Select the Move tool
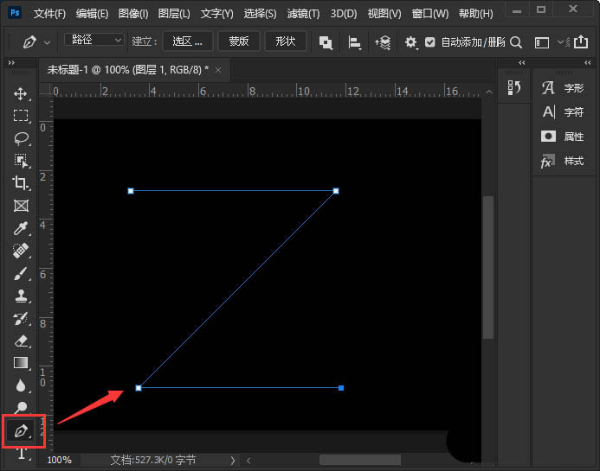Viewport: 600px width, 471px height. point(21,93)
